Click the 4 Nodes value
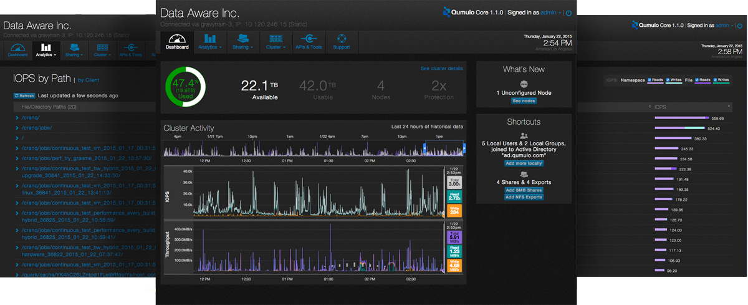748x305 pixels. click(x=380, y=89)
